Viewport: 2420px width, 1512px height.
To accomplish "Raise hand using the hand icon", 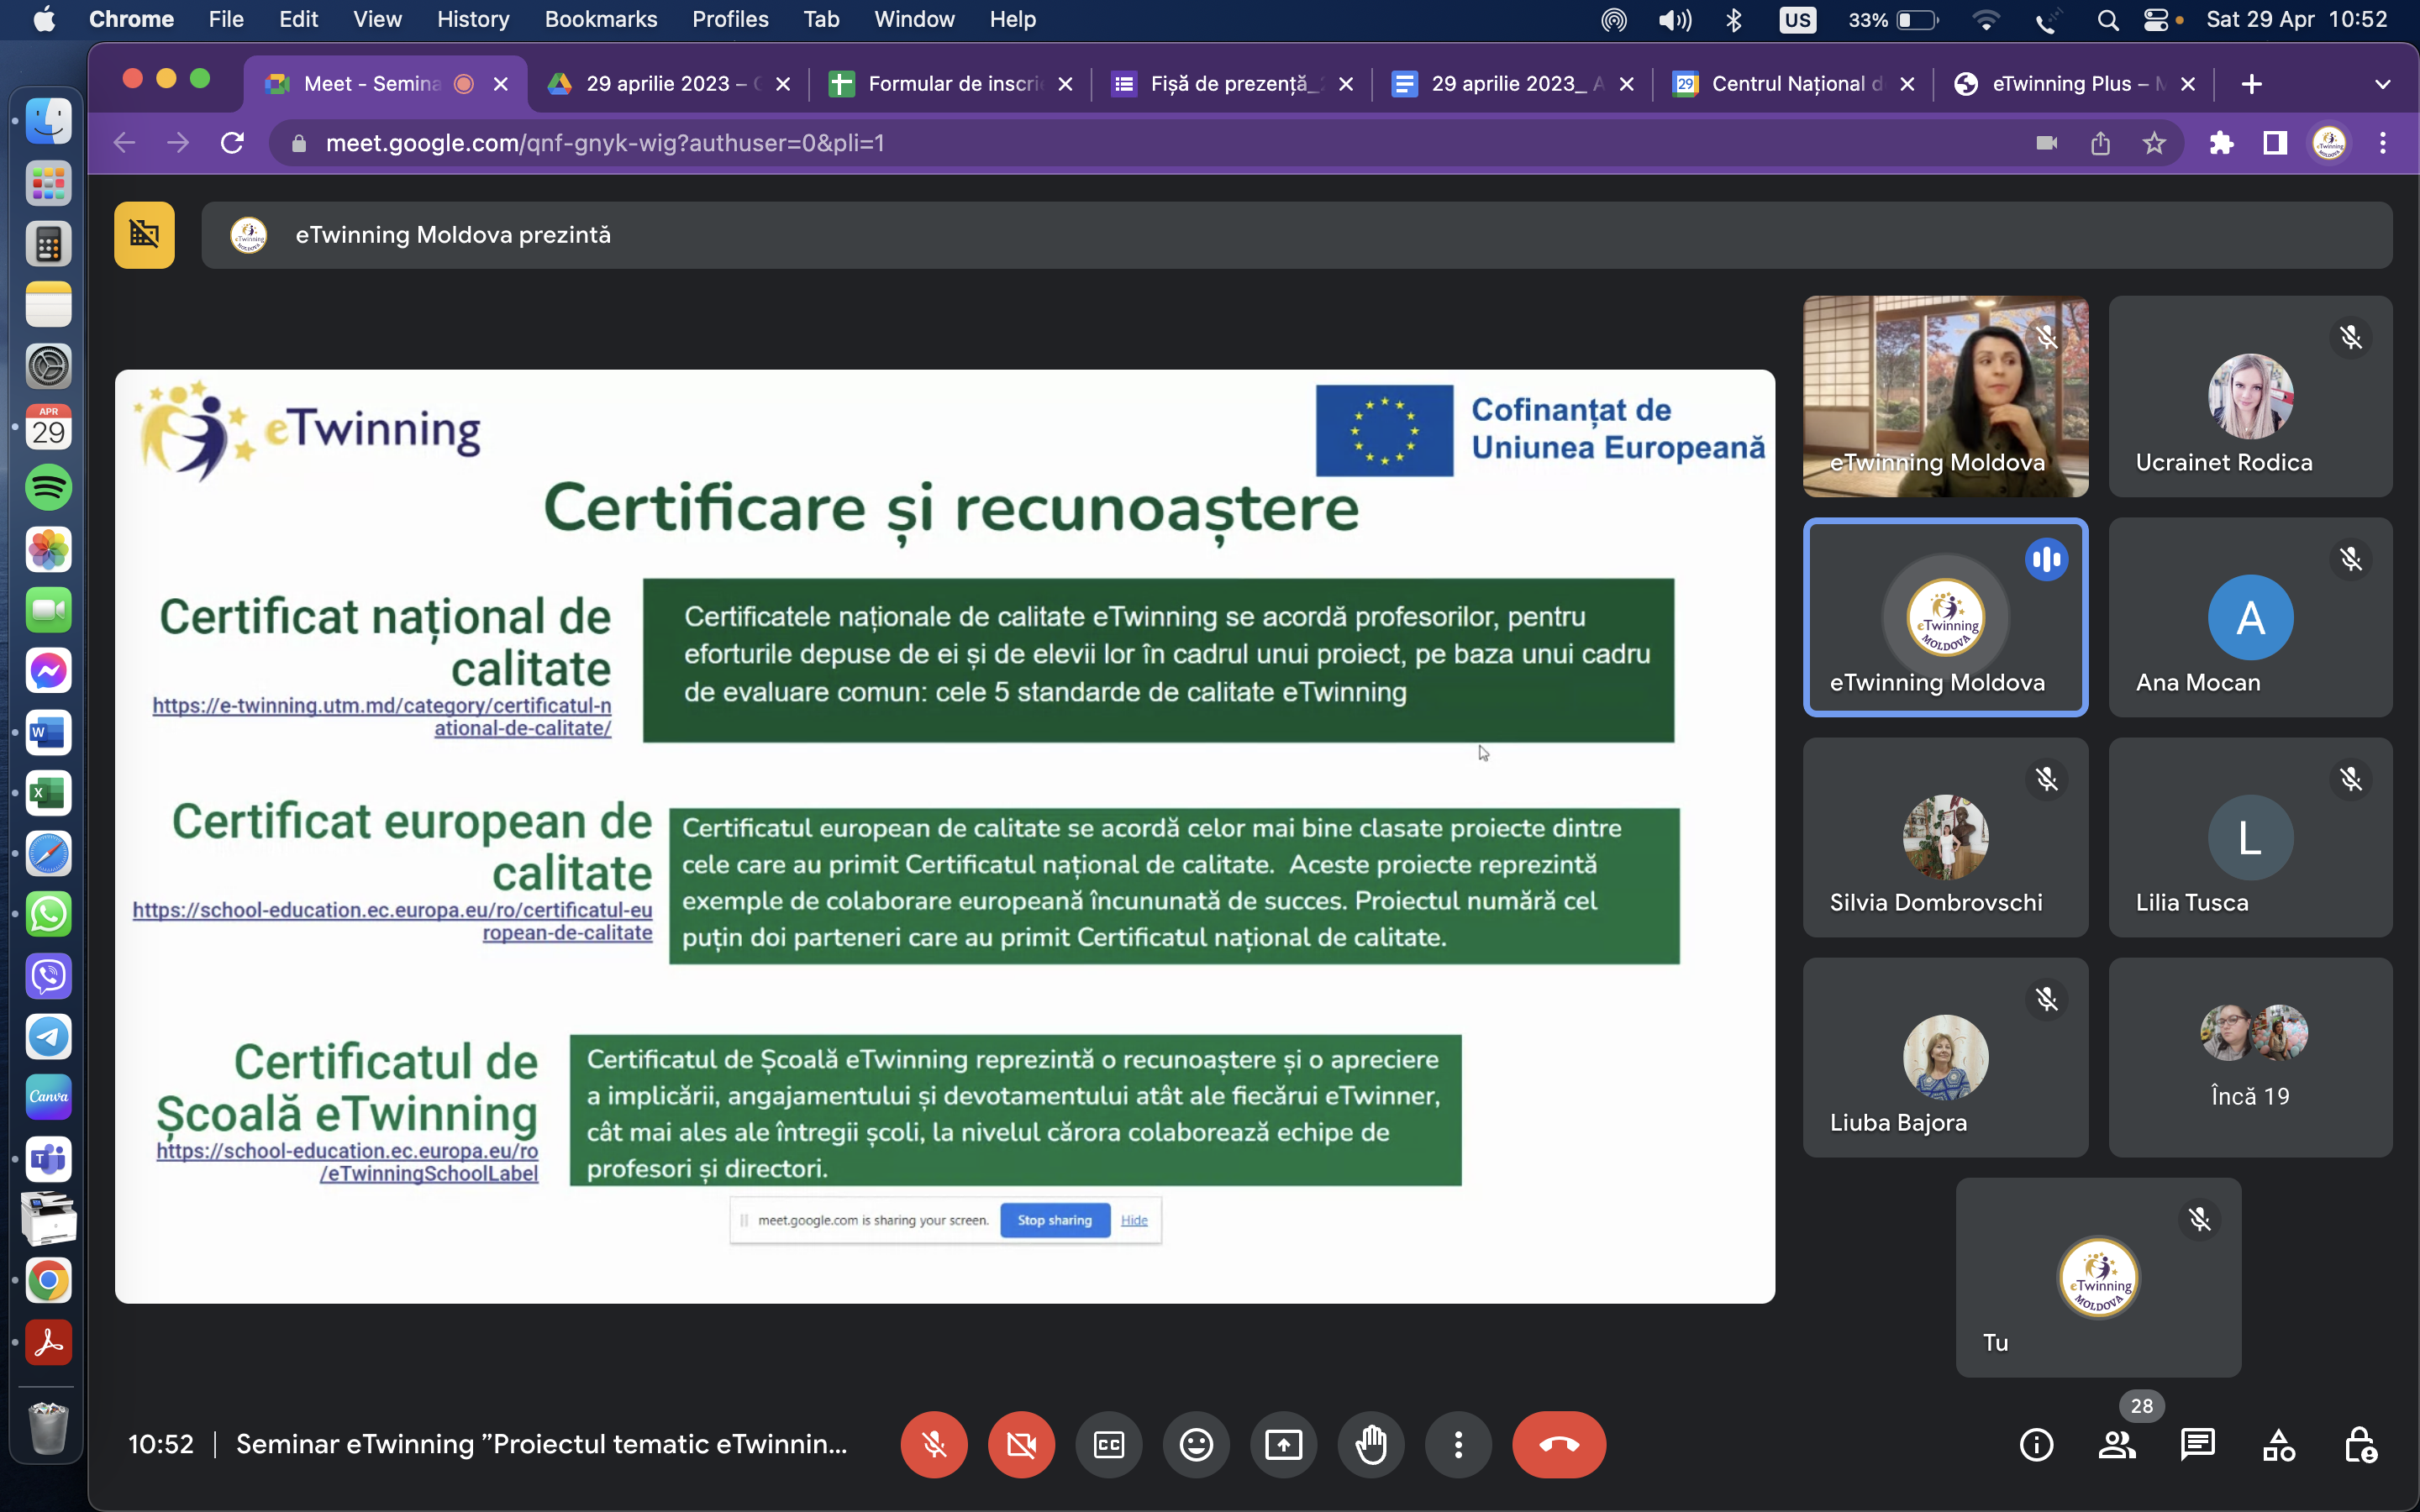I will [x=1371, y=1444].
